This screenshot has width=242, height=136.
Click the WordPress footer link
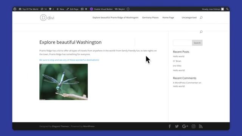tap(89, 127)
